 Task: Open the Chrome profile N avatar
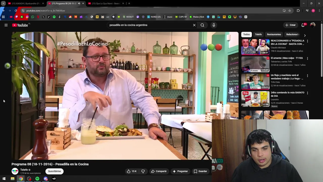pyautogui.click(x=313, y=11)
